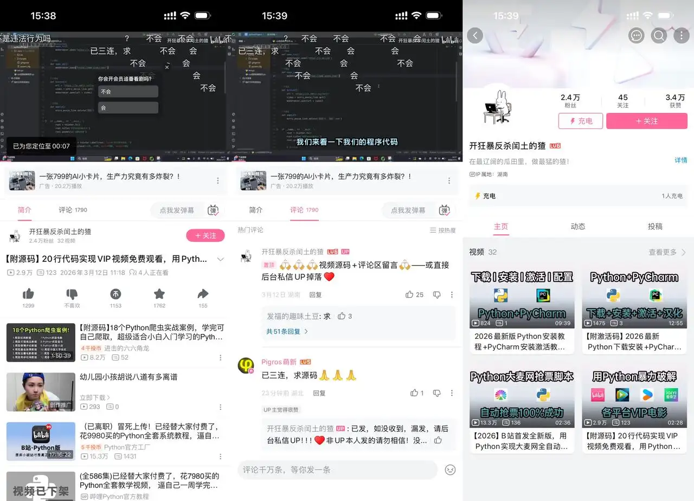Tap the coin icon showing 1153
The width and height of the screenshot is (694, 501).
point(115,294)
